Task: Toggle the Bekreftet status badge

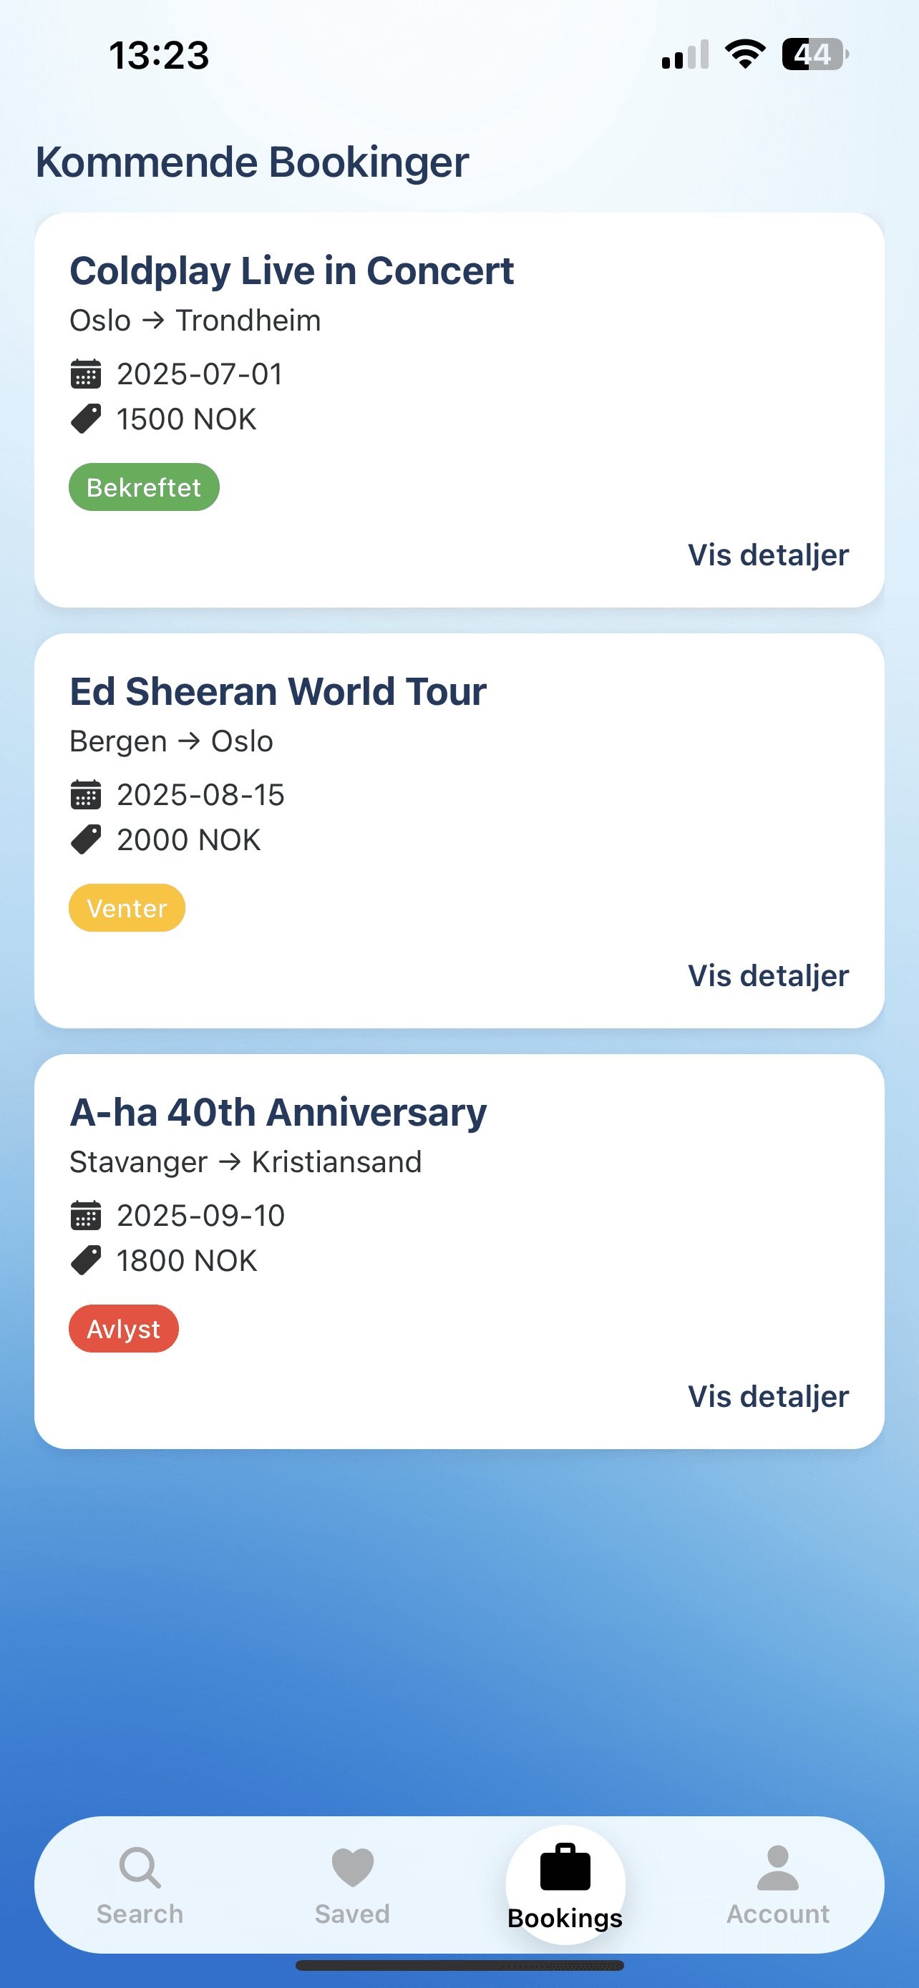Action: coord(144,486)
